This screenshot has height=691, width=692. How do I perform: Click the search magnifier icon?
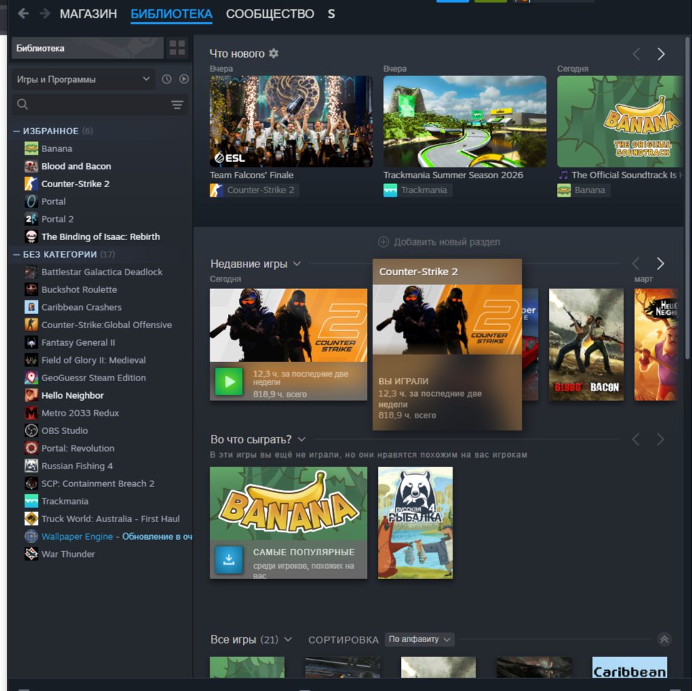coord(22,104)
